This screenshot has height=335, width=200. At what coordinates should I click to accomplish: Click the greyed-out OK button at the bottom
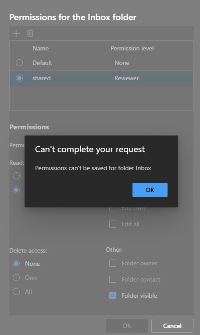(127, 326)
